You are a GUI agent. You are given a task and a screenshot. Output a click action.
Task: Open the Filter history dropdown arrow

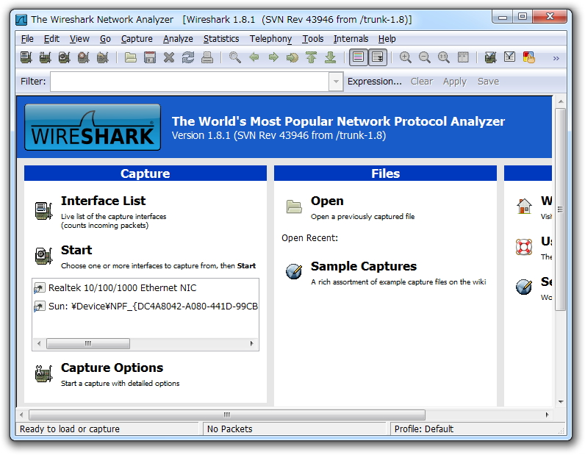[x=336, y=82]
